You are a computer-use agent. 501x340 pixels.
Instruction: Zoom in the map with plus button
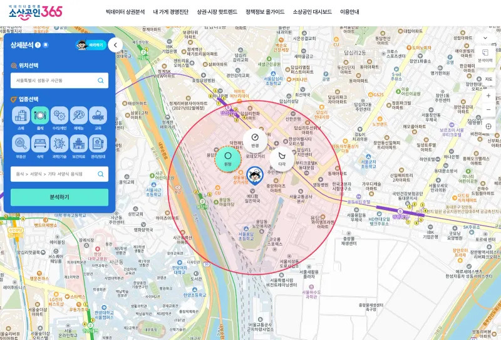(488, 96)
